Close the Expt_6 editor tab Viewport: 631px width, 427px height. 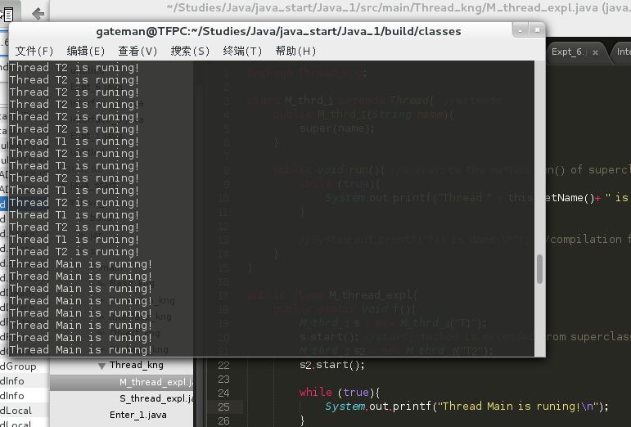click(595, 52)
